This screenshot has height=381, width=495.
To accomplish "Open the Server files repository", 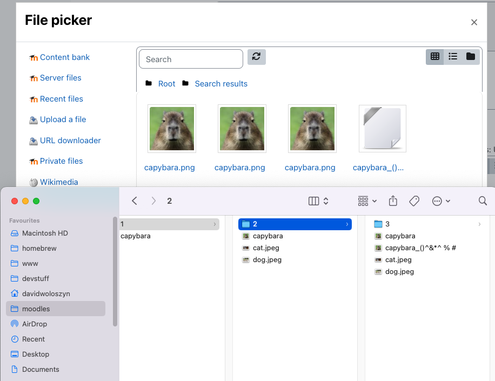I will pos(61,78).
